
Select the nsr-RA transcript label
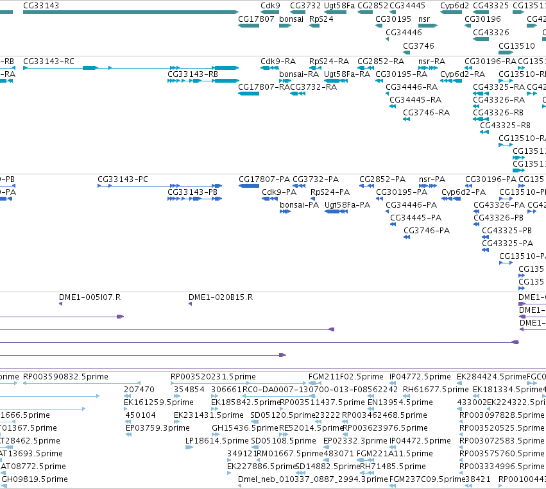432,62
